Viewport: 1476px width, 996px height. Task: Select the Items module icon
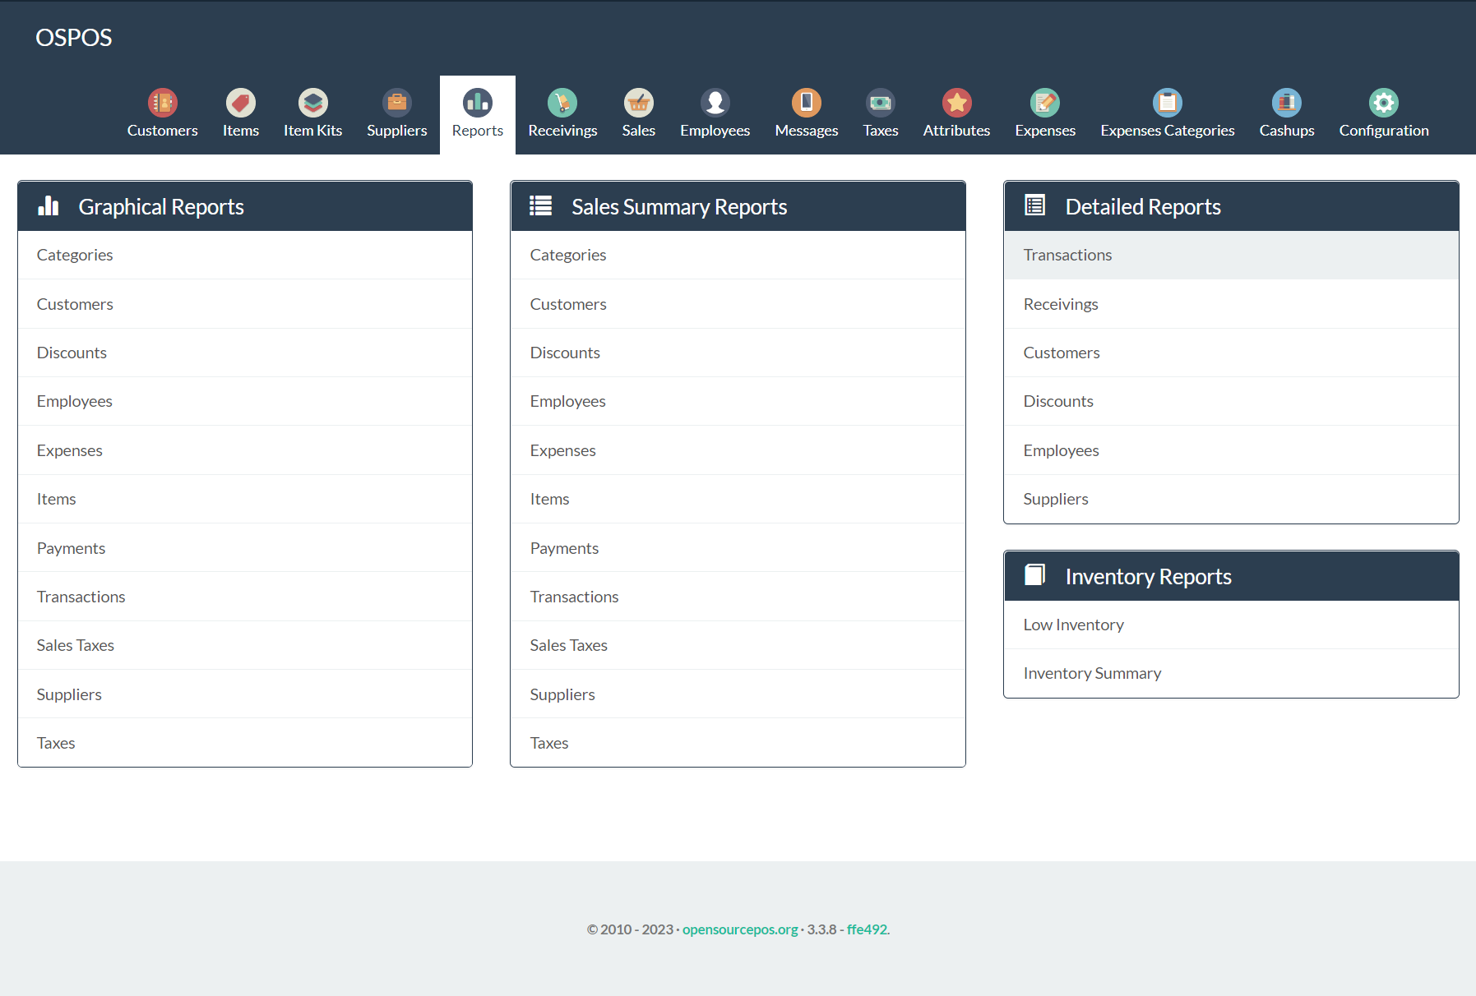[x=239, y=102]
